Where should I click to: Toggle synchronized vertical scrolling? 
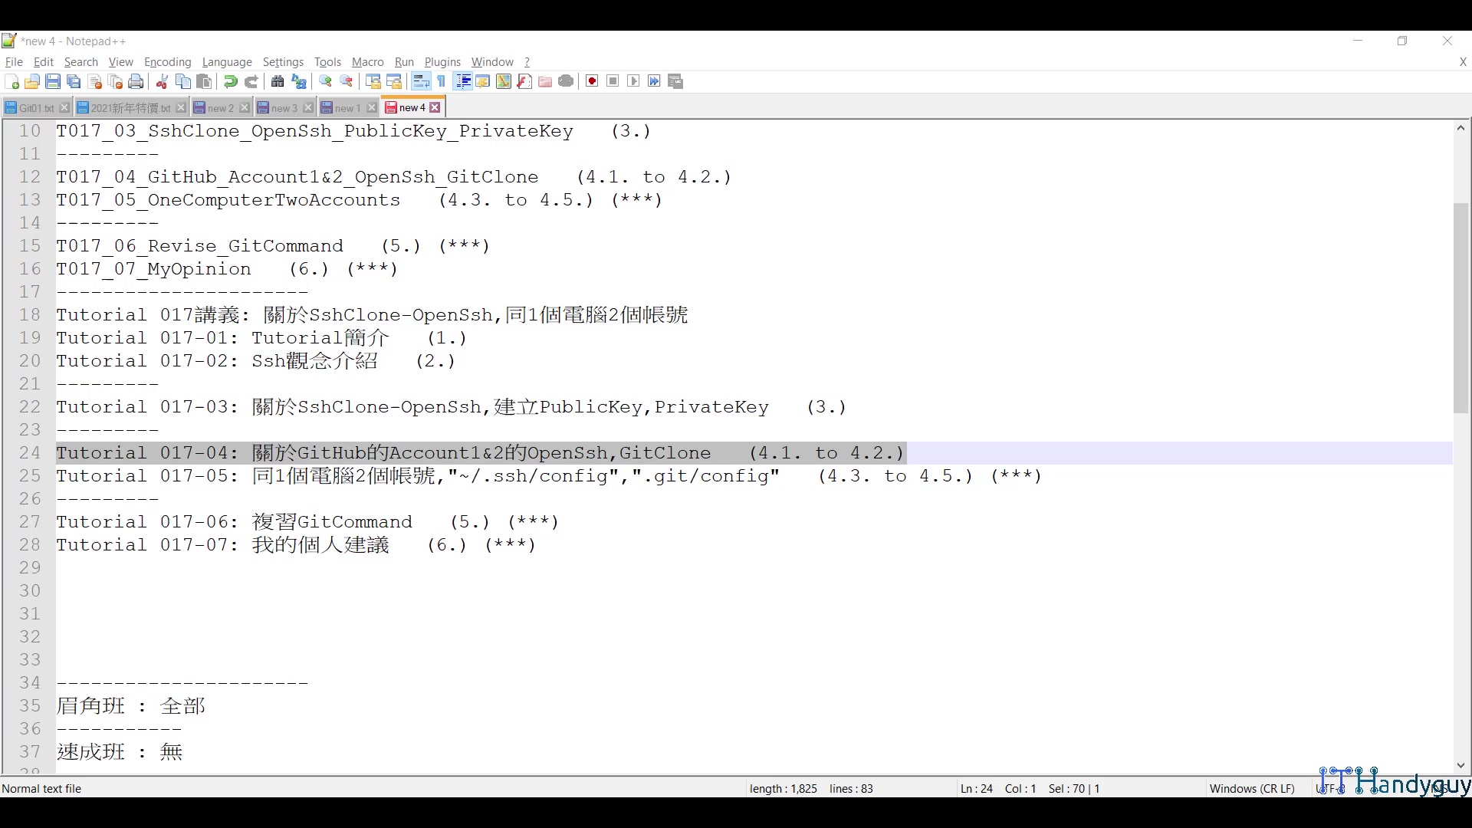(x=373, y=81)
